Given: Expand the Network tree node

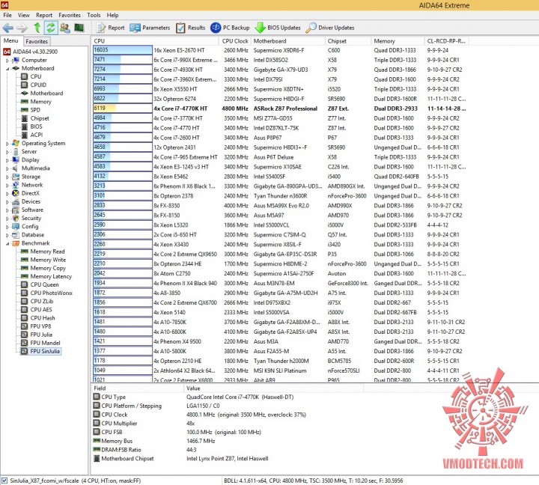Looking at the screenshot, I should pyautogui.click(x=7, y=186).
